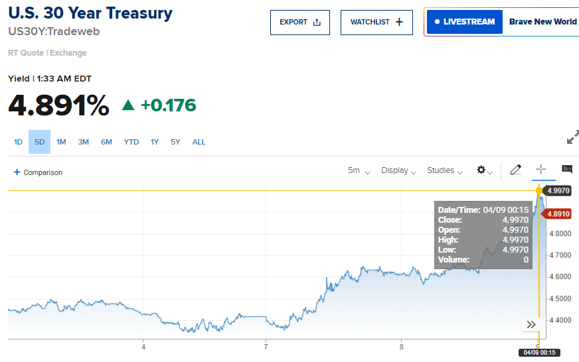Click the 04/09 00:15 time axis marker
The image size is (579, 362).
(538, 352)
